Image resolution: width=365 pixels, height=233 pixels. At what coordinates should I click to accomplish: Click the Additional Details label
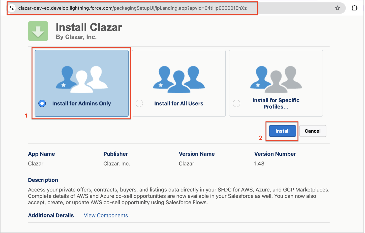51,215
